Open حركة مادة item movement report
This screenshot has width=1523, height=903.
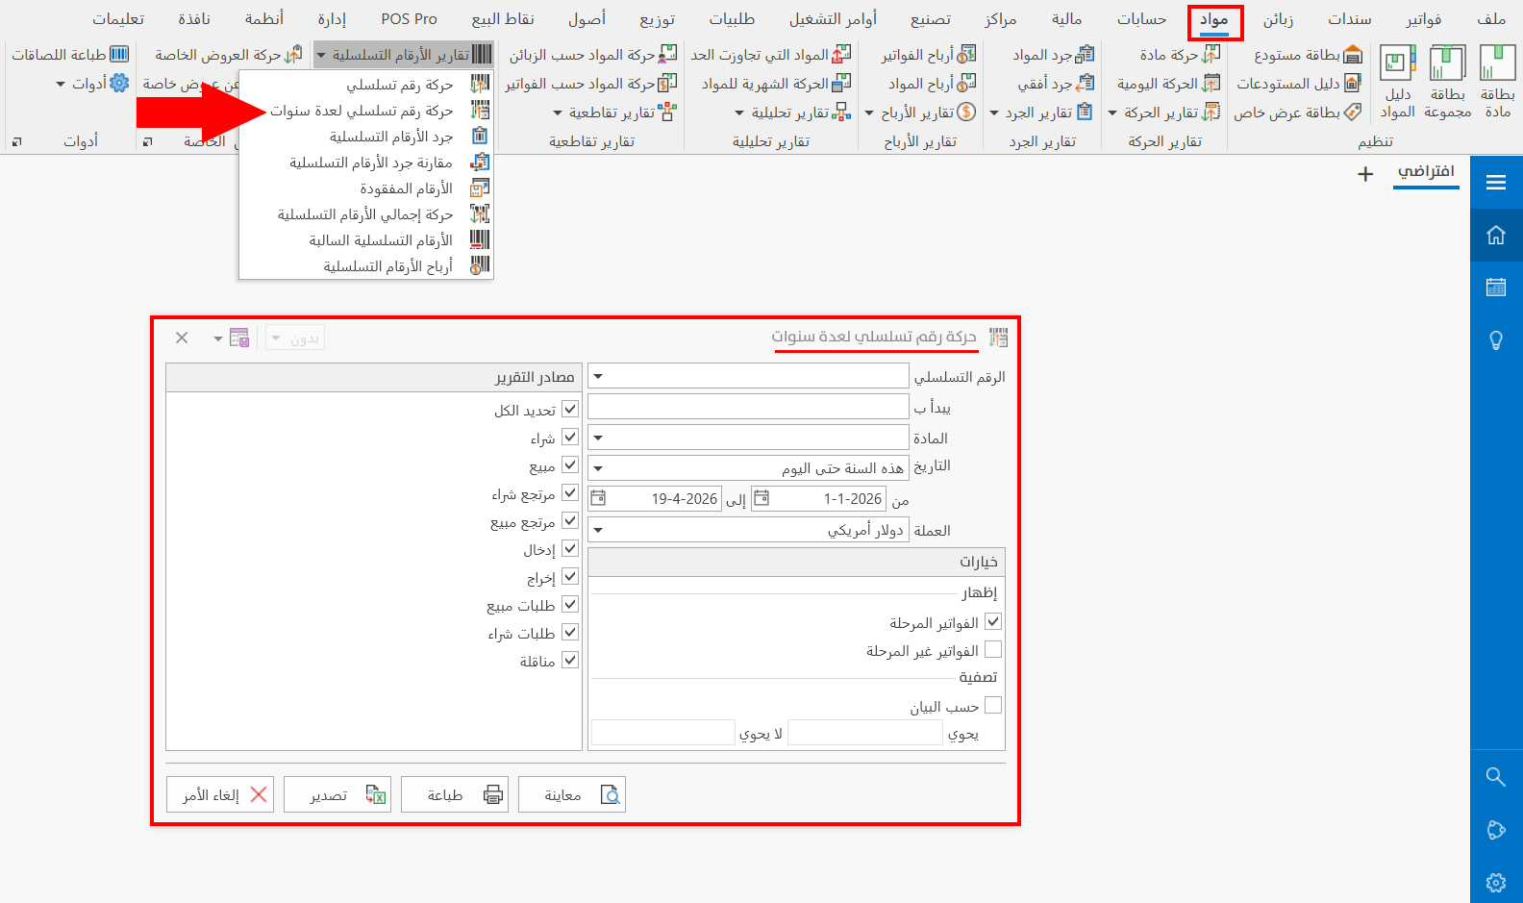(x=1180, y=55)
